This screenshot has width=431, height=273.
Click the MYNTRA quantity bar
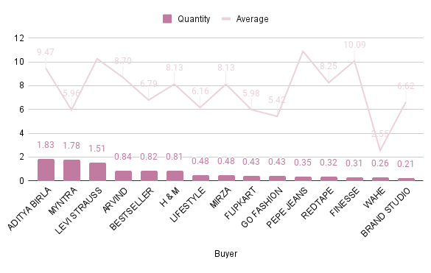(x=71, y=170)
